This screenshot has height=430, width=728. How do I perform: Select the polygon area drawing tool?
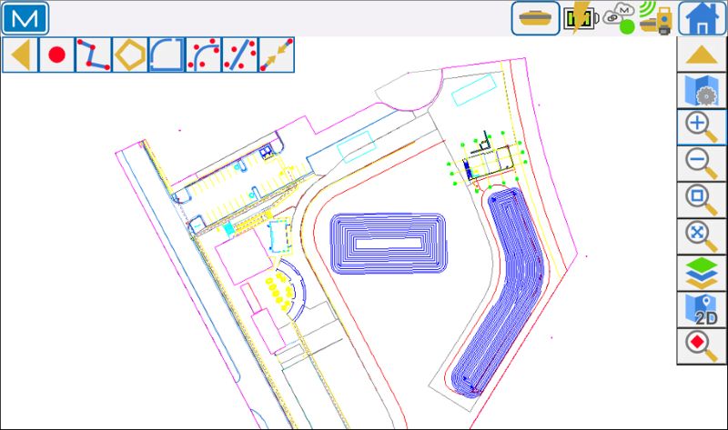[x=130, y=55]
